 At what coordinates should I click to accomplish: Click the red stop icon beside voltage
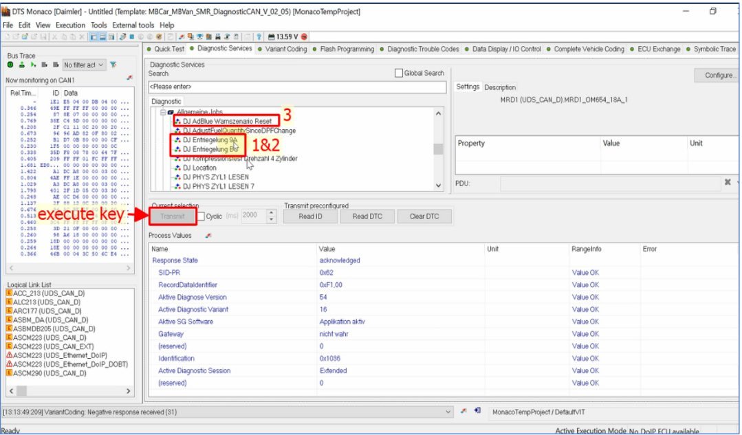click(305, 36)
